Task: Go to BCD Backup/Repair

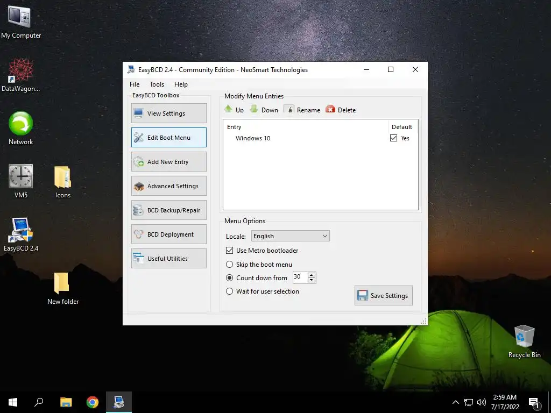Action: point(168,210)
